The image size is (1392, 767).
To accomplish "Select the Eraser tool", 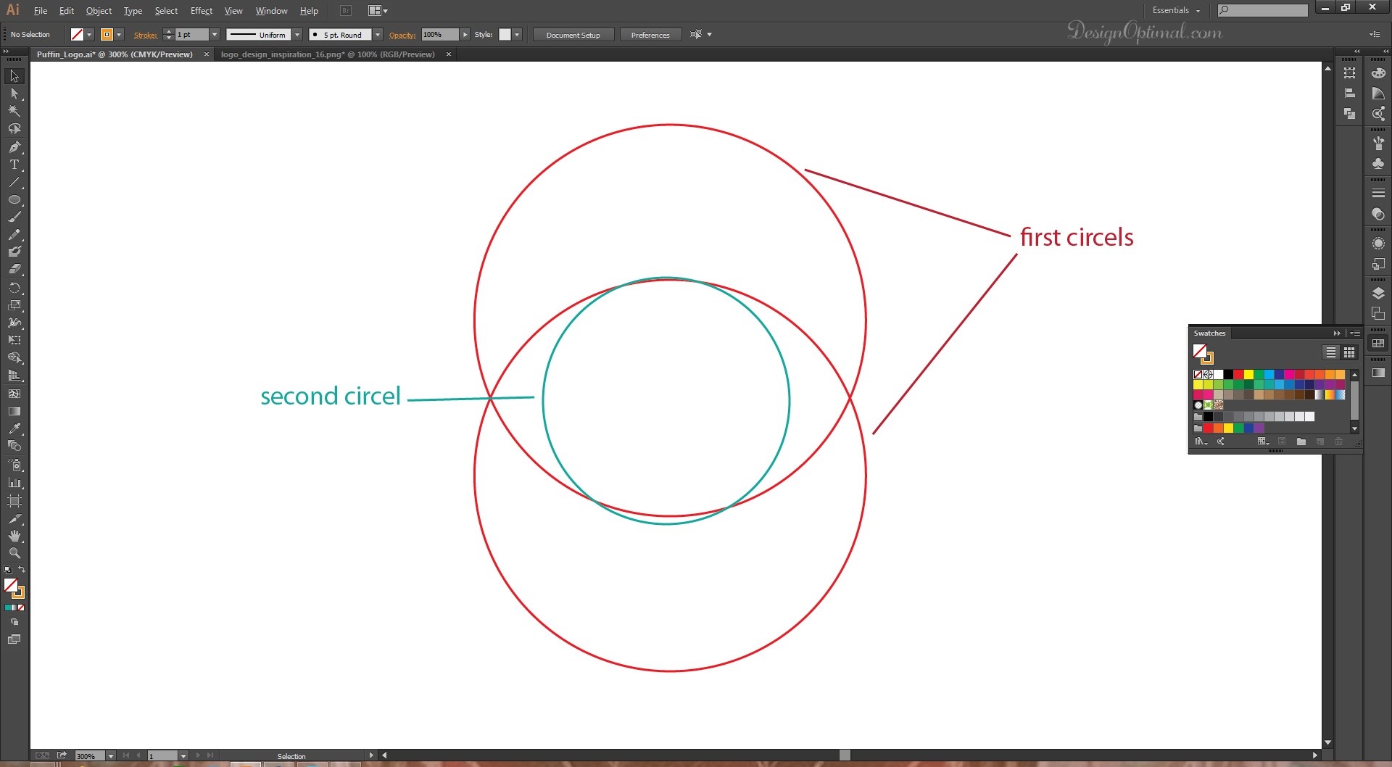I will pos(14,269).
